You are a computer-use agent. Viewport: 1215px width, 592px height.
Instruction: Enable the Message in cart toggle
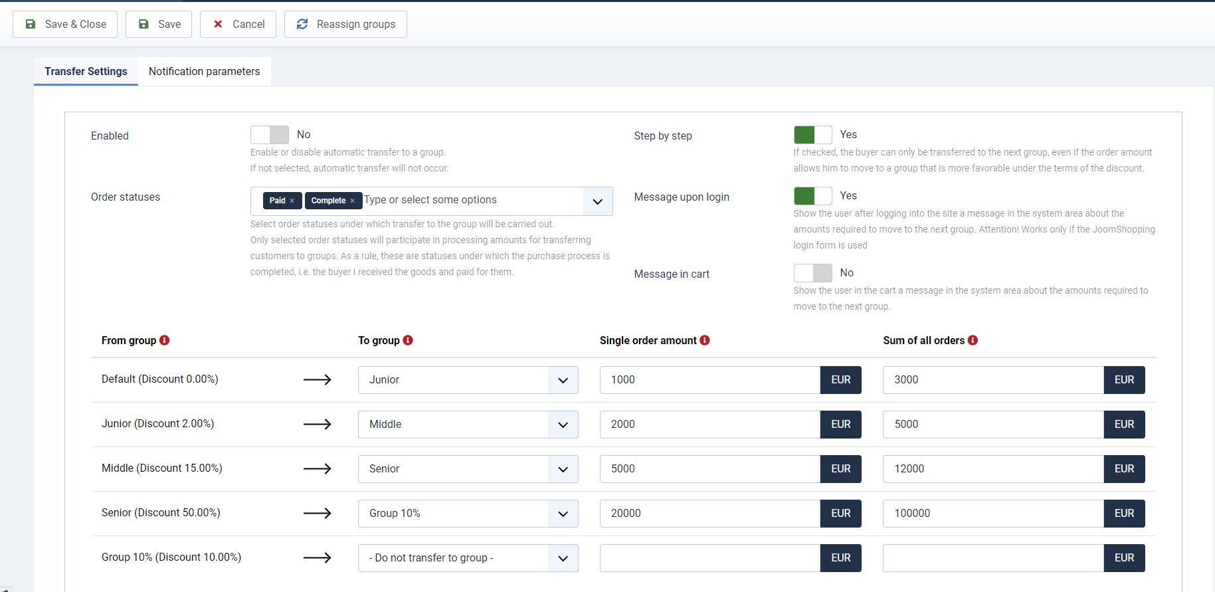pos(812,273)
